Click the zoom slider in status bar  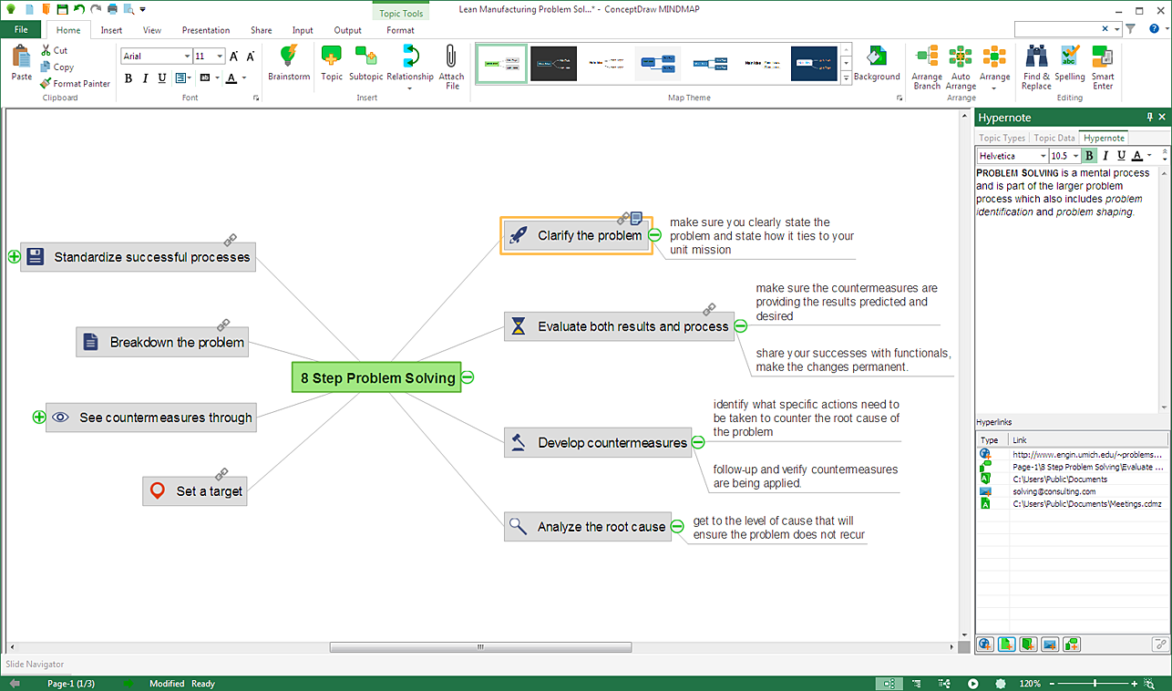[x=1095, y=684]
